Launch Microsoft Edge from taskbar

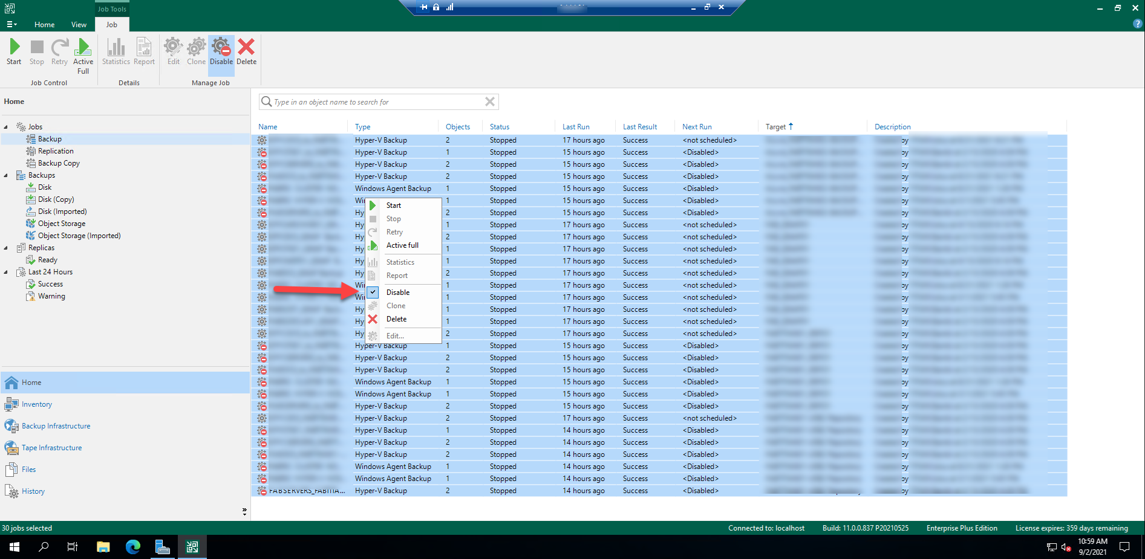[x=132, y=547]
